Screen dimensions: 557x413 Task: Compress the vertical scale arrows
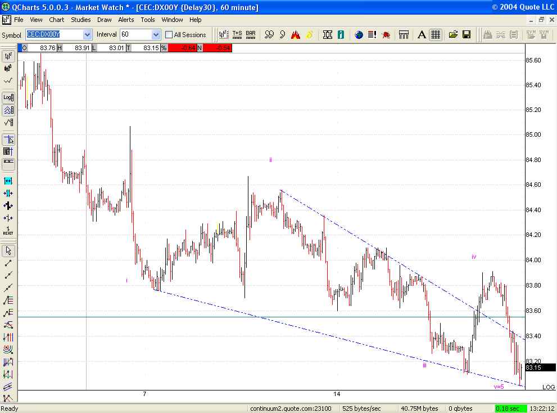(8, 218)
